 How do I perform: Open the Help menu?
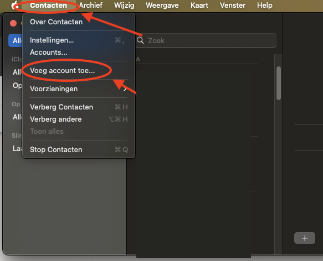pos(264,6)
